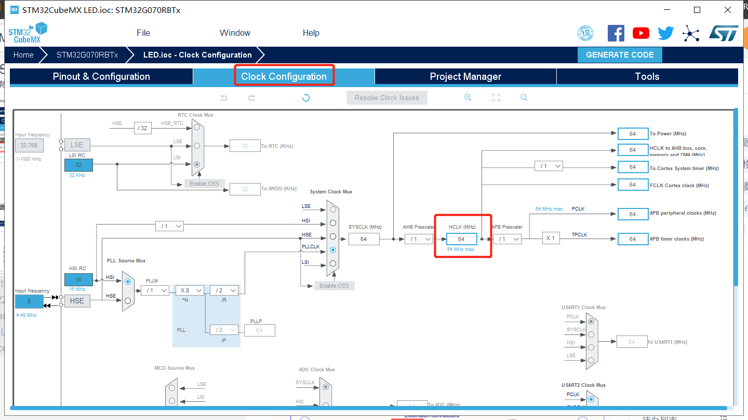Open the PLLM /1 dropdown
The height and width of the screenshot is (420, 748).
point(155,290)
